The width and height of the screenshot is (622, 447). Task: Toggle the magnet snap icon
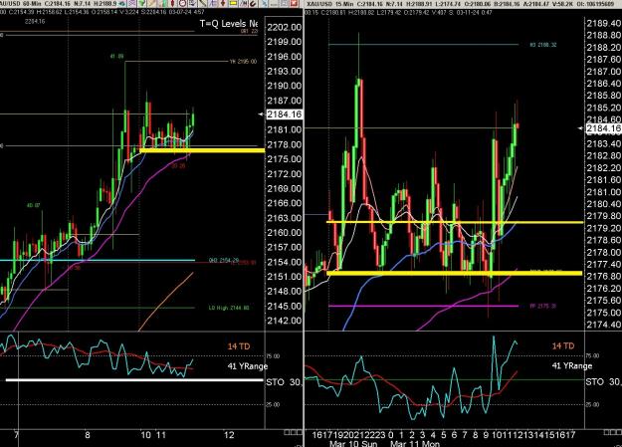253,4
